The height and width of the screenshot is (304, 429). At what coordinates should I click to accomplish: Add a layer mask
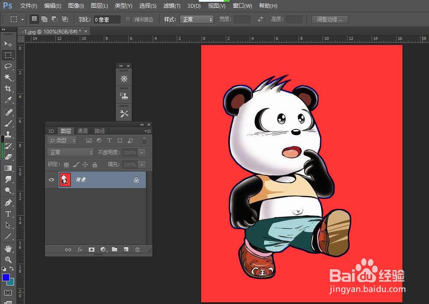pos(91,249)
